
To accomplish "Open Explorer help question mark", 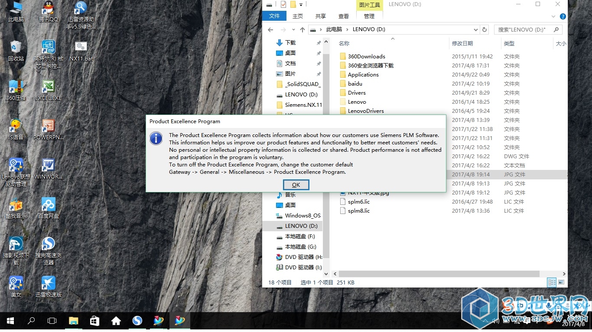I will (x=563, y=16).
